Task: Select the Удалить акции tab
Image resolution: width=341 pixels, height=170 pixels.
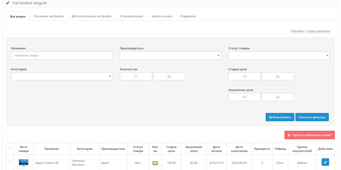Action: (x=161, y=16)
